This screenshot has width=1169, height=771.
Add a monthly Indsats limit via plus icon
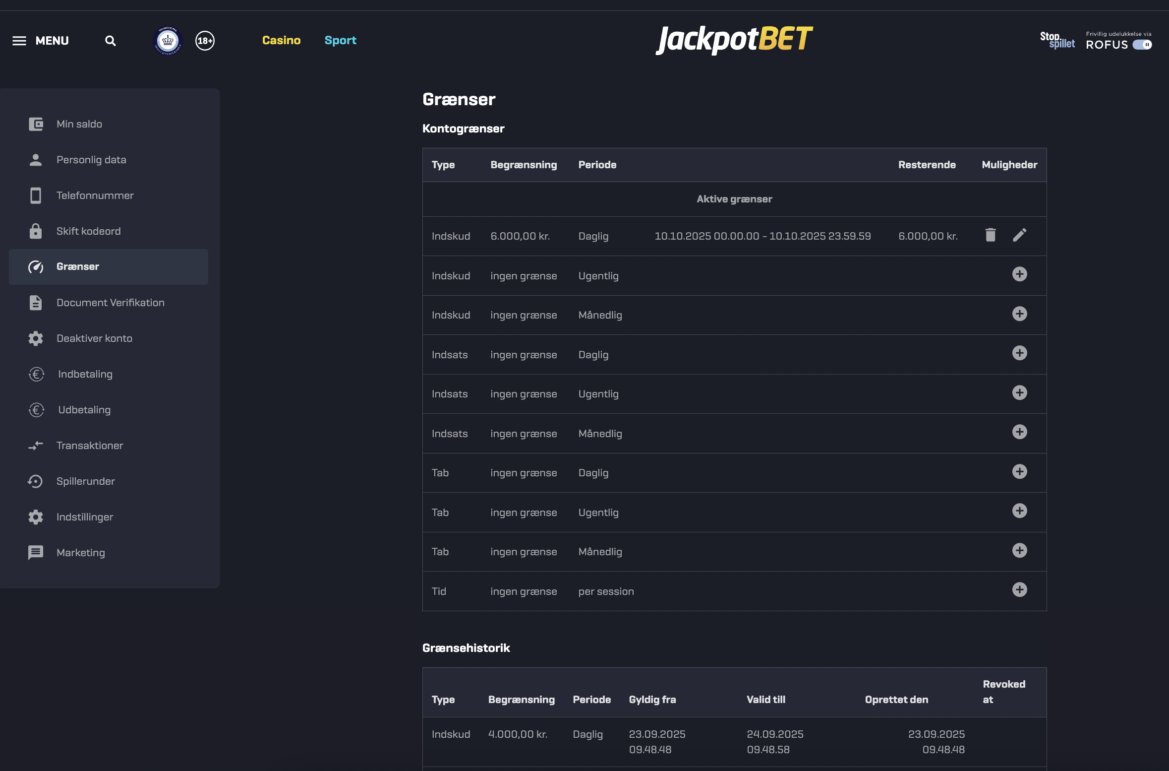1019,432
